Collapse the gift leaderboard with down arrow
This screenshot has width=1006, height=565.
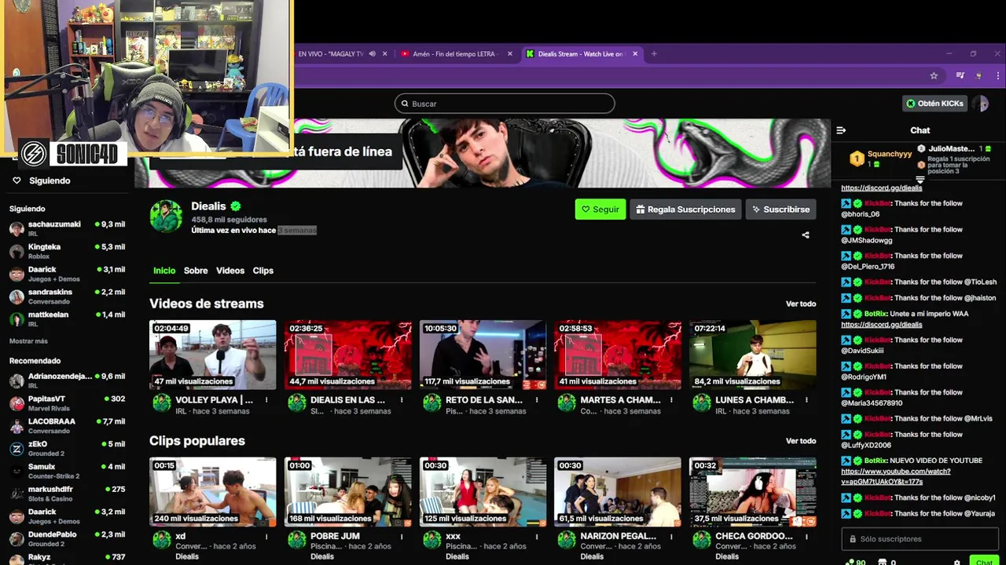920,180
